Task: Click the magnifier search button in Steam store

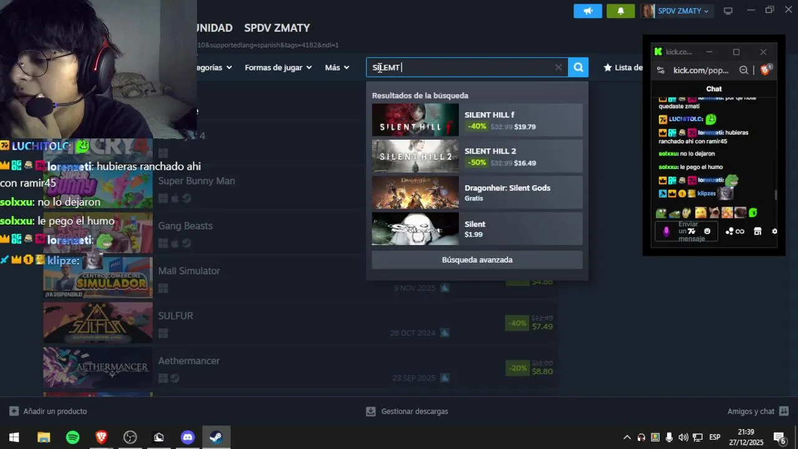Action: pyautogui.click(x=579, y=67)
